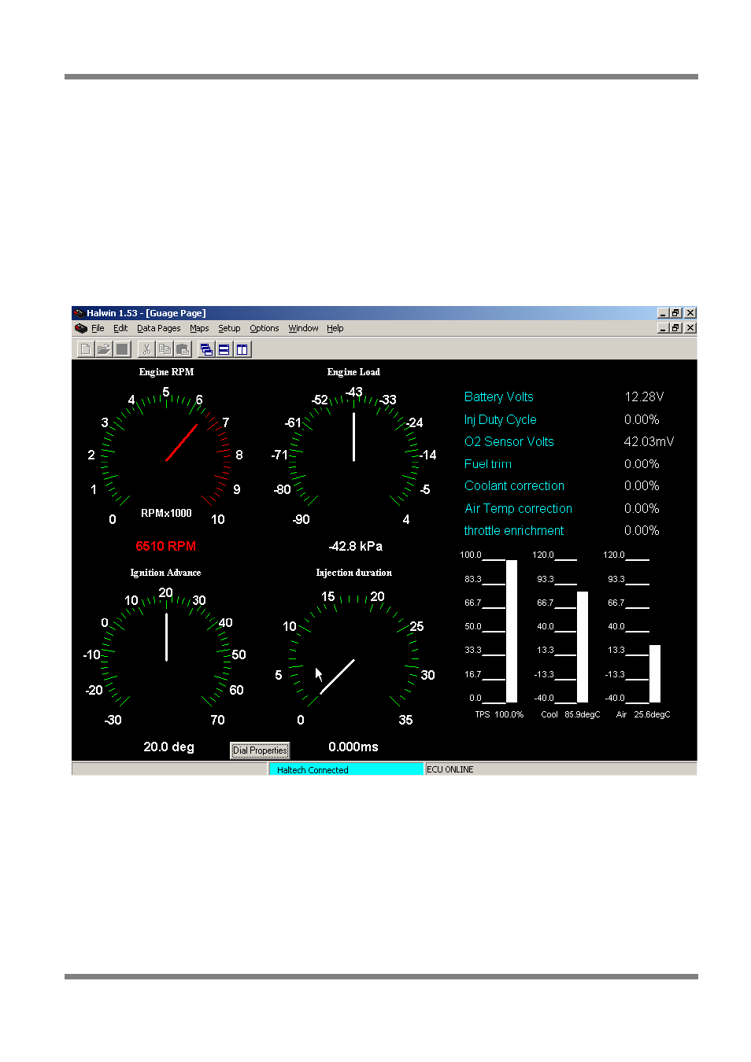Click the "Injection duration" dial title
Viewport: 751px width, 1062px height.
tap(353, 573)
